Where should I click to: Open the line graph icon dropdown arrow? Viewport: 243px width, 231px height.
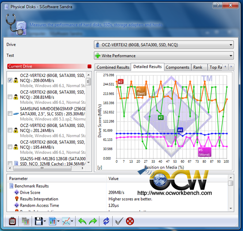tap(72, 221)
